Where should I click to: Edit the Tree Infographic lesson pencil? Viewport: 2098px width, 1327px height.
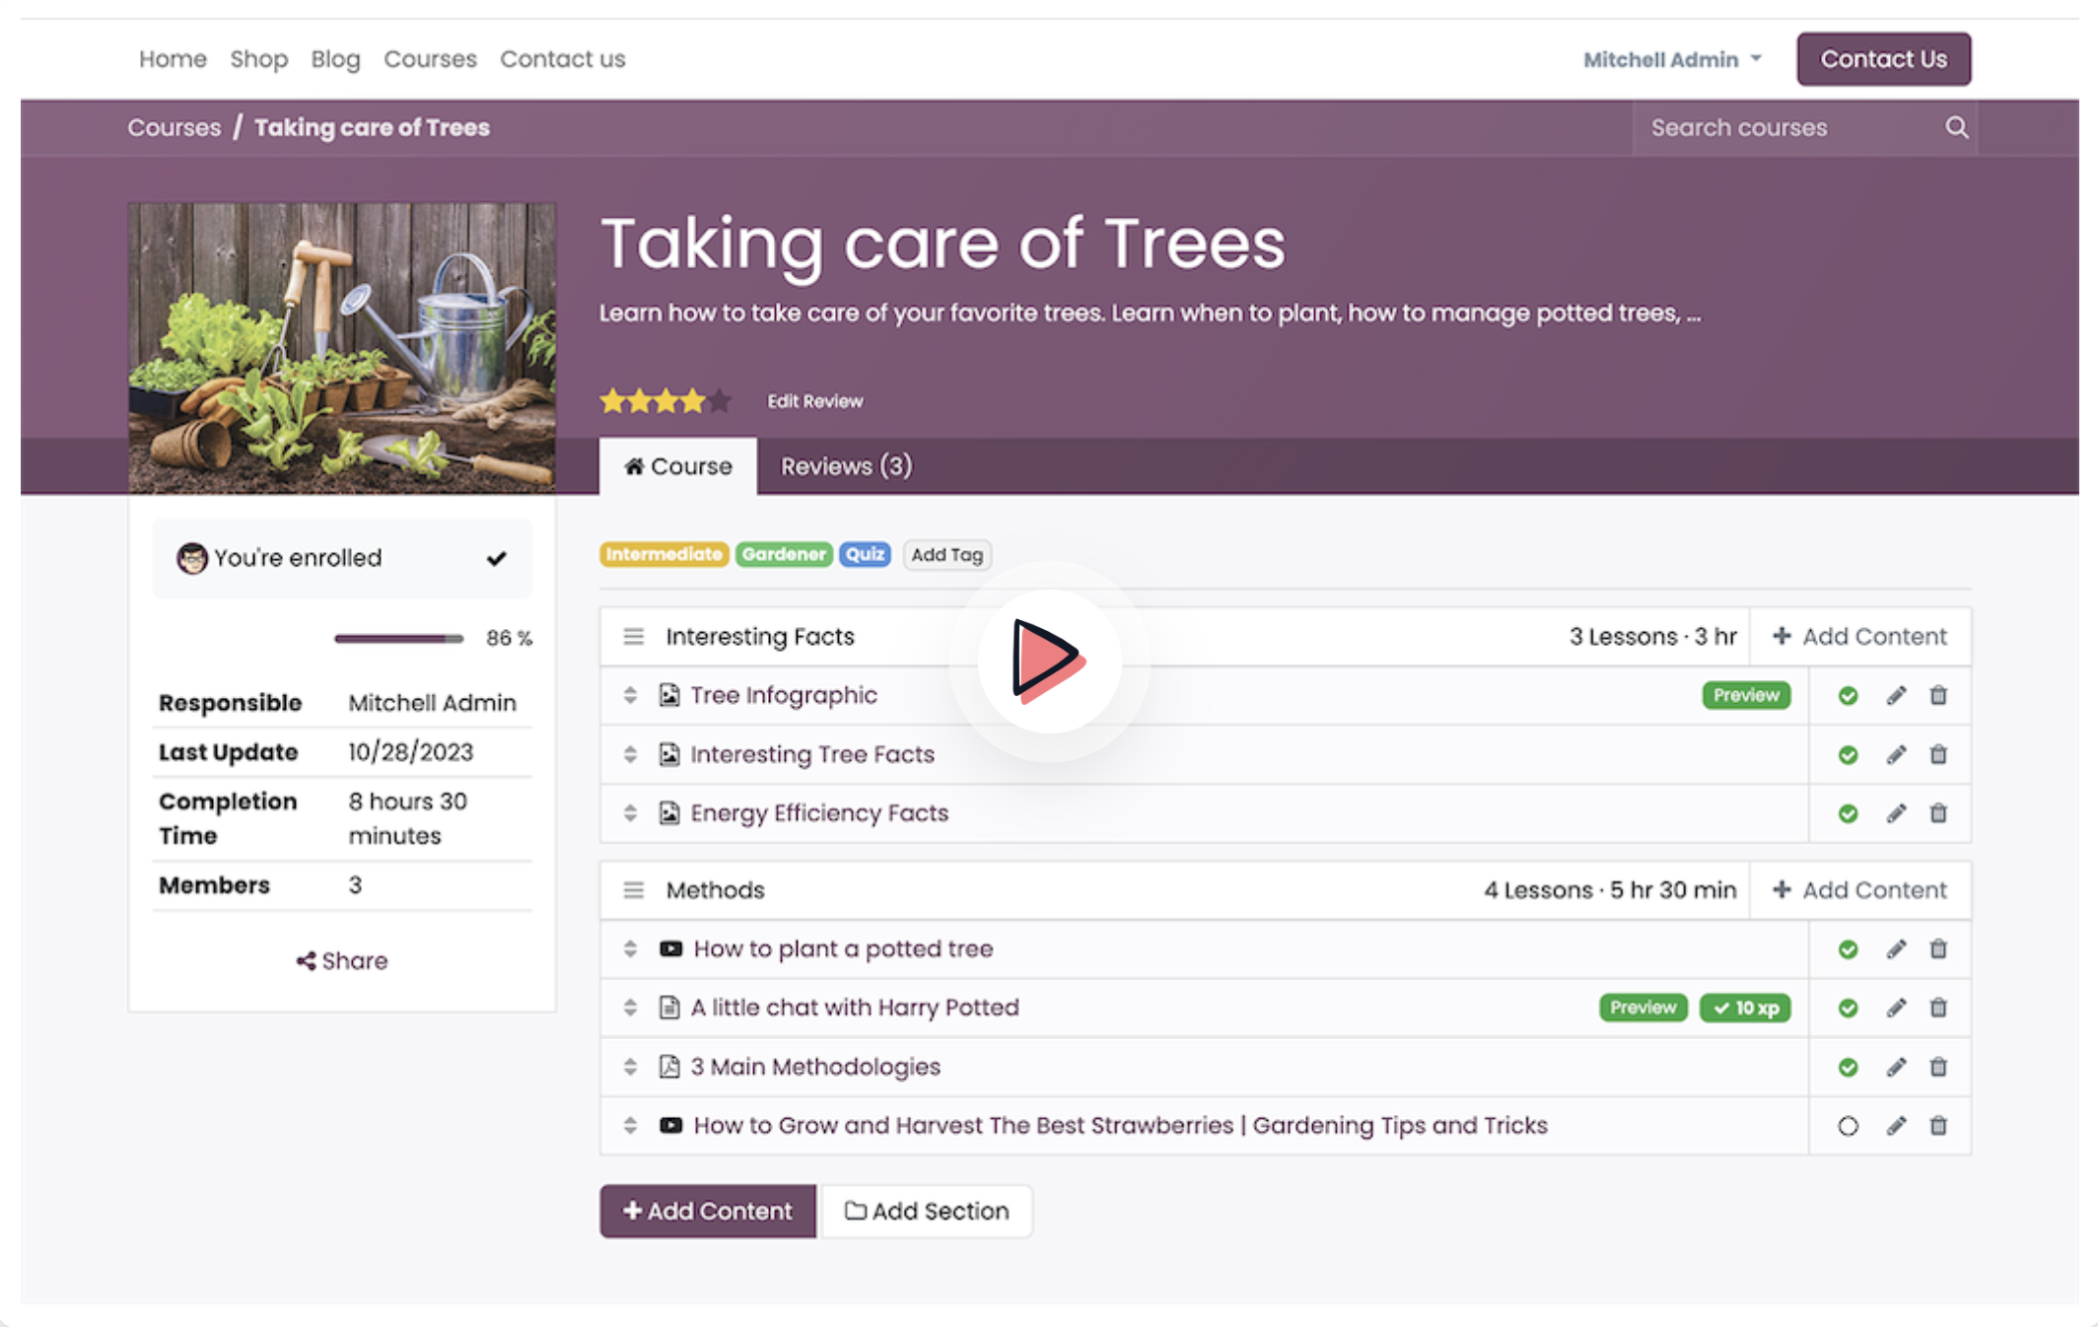click(1896, 696)
